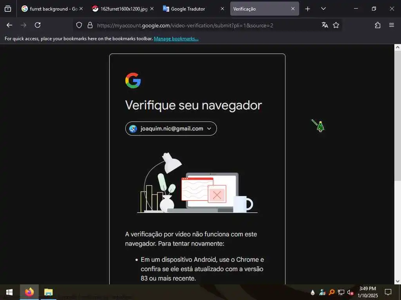
Task: Click Firefox taskbar icon
Action: [x=29, y=292]
